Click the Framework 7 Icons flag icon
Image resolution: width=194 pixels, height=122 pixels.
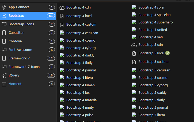pyautogui.click(x=4, y=67)
